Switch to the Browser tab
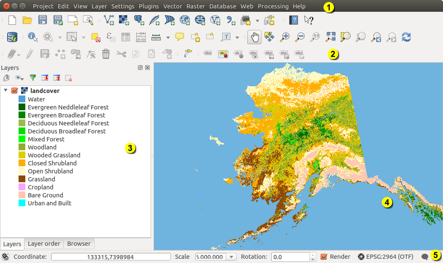The height and width of the screenshot is (263, 443). (79, 244)
